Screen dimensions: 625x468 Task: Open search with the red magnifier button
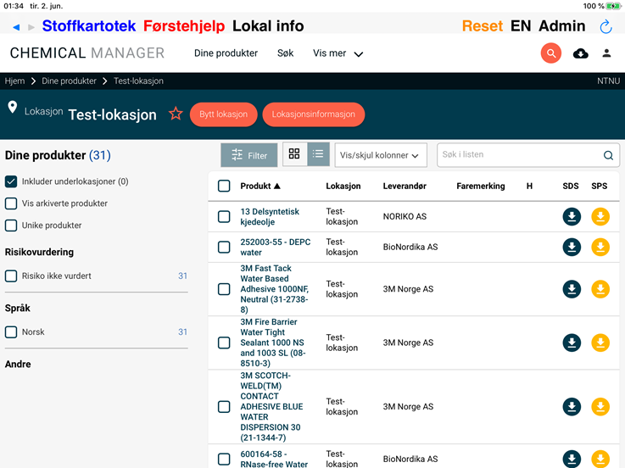[x=551, y=53]
